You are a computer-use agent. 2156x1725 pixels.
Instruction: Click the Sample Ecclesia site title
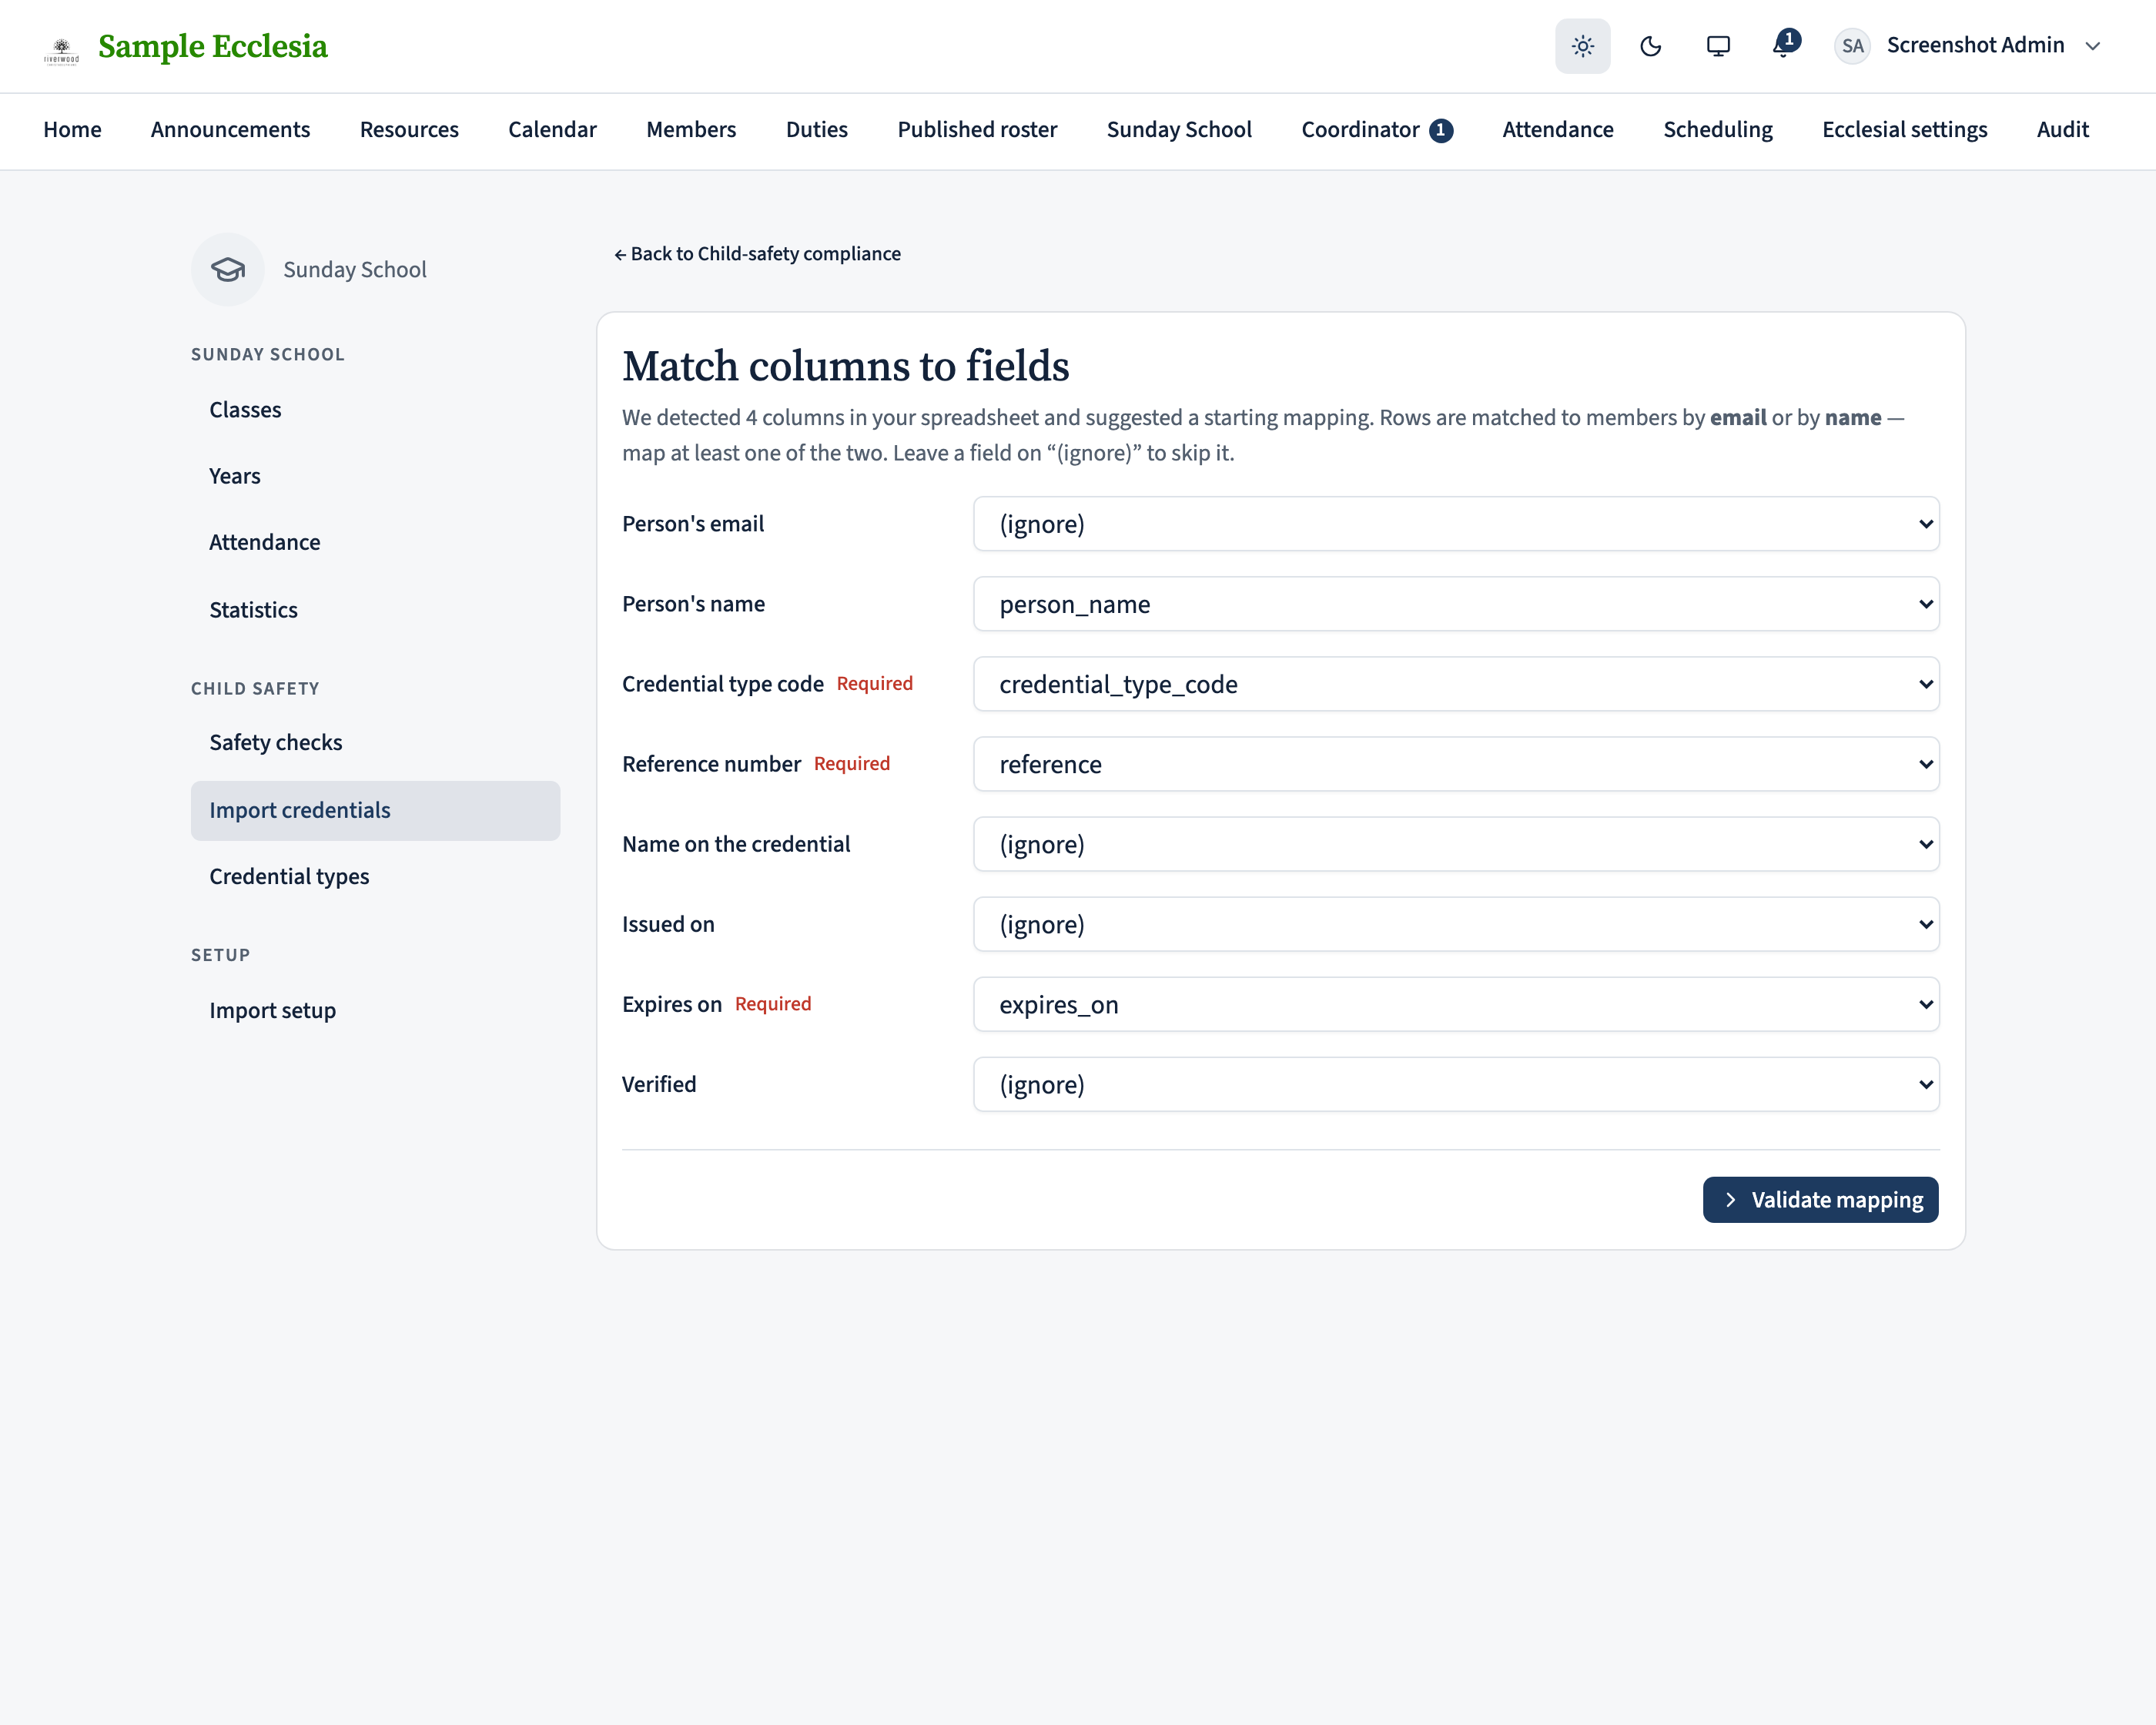pos(213,46)
